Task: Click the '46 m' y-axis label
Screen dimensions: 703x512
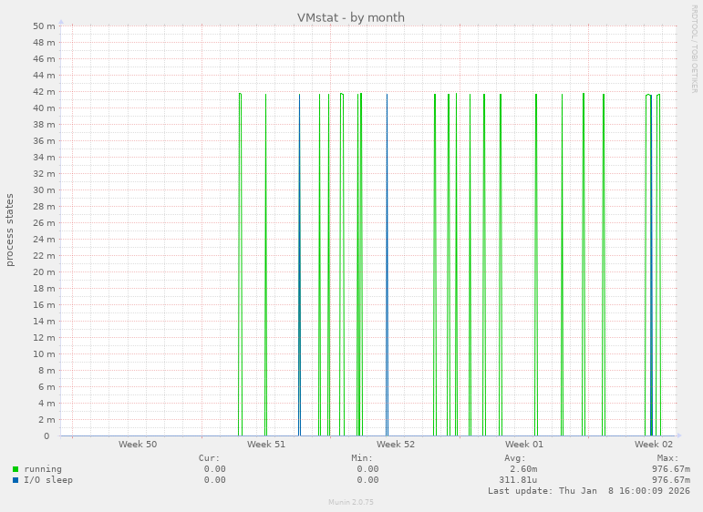Action: click(x=44, y=58)
